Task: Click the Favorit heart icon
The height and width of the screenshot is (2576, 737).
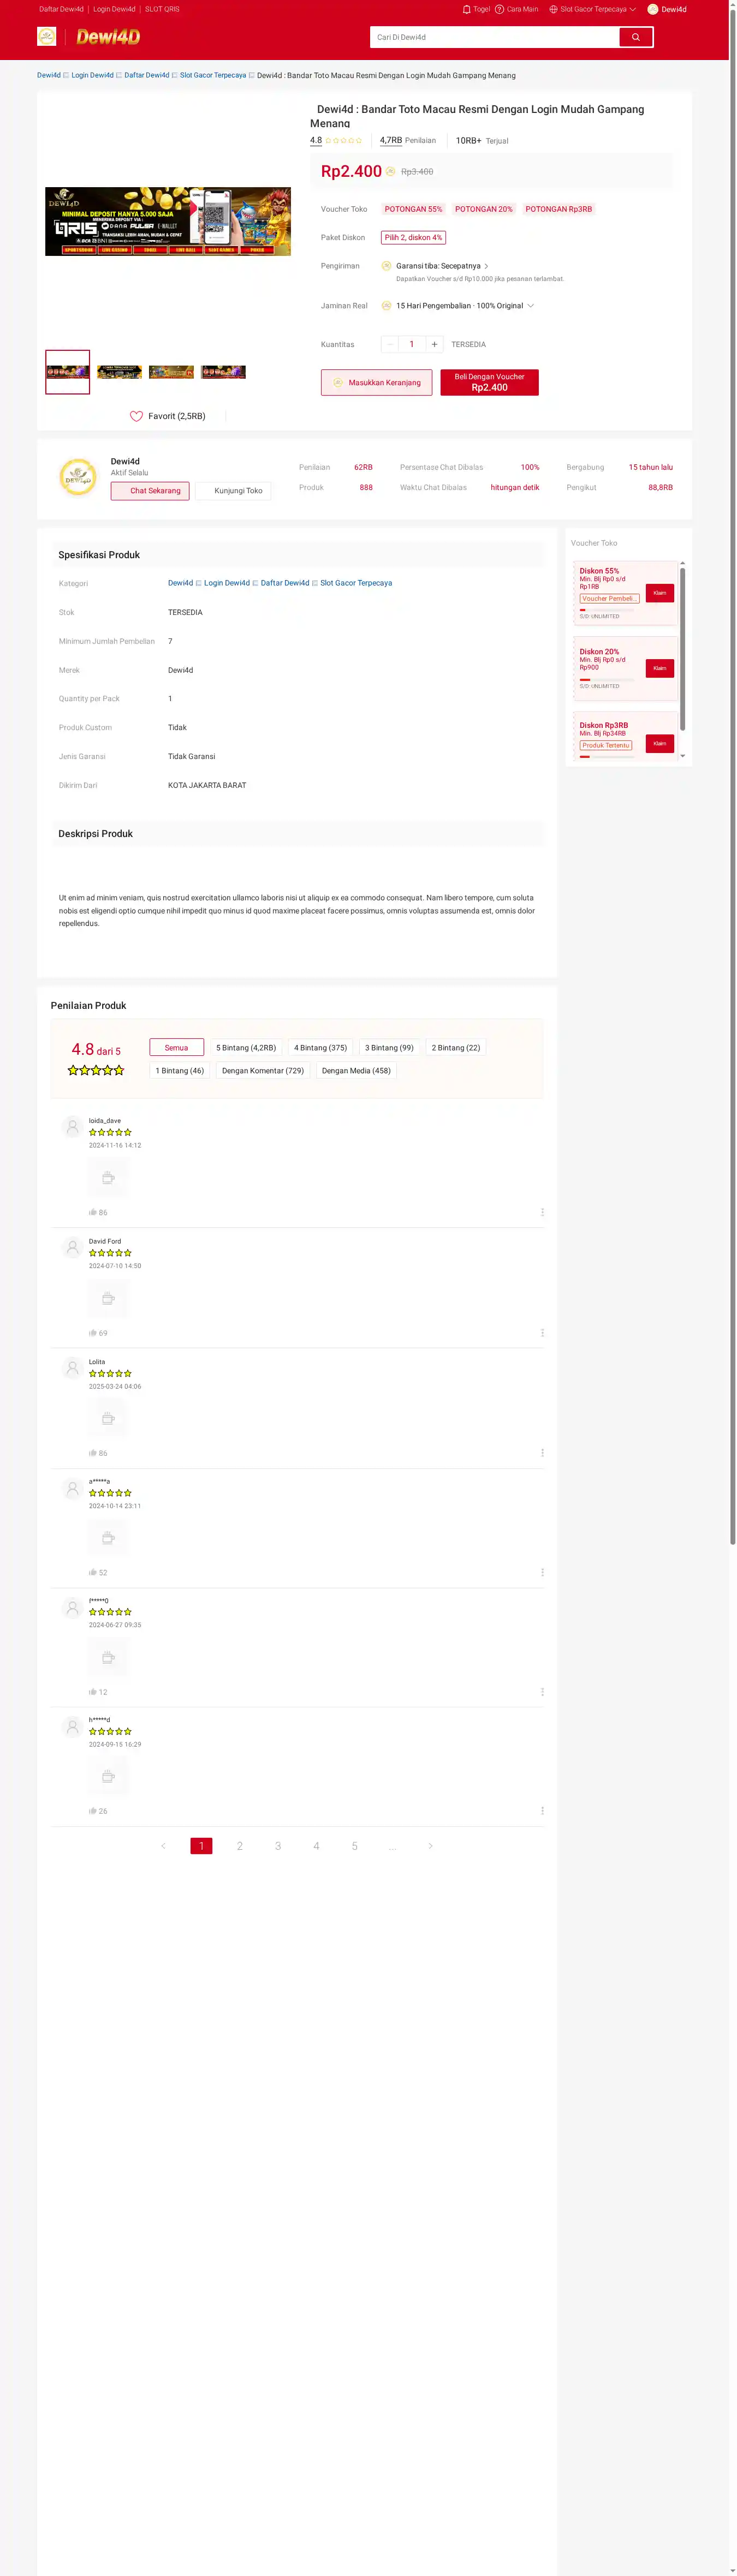Action: pyautogui.click(x=136, y=416)
